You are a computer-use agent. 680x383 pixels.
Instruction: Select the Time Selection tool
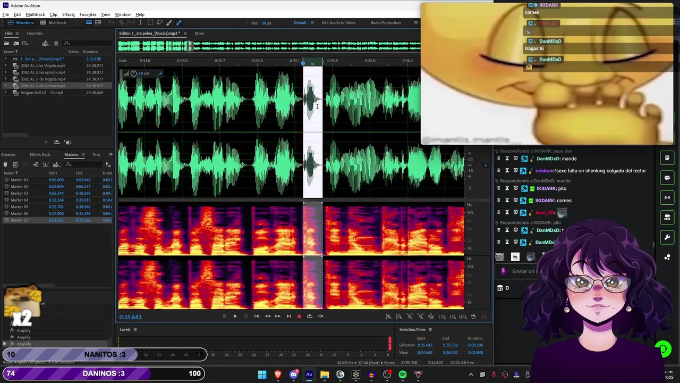click(x=141, y=22)
